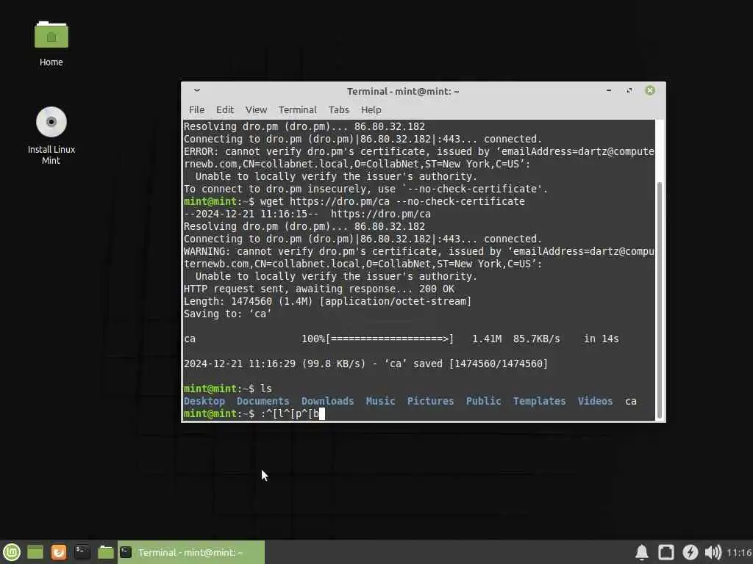Click the current prompt line with ':^[l^[p^[b'
This screenshot has height=564, width=753.
click(x=254, y=413)
